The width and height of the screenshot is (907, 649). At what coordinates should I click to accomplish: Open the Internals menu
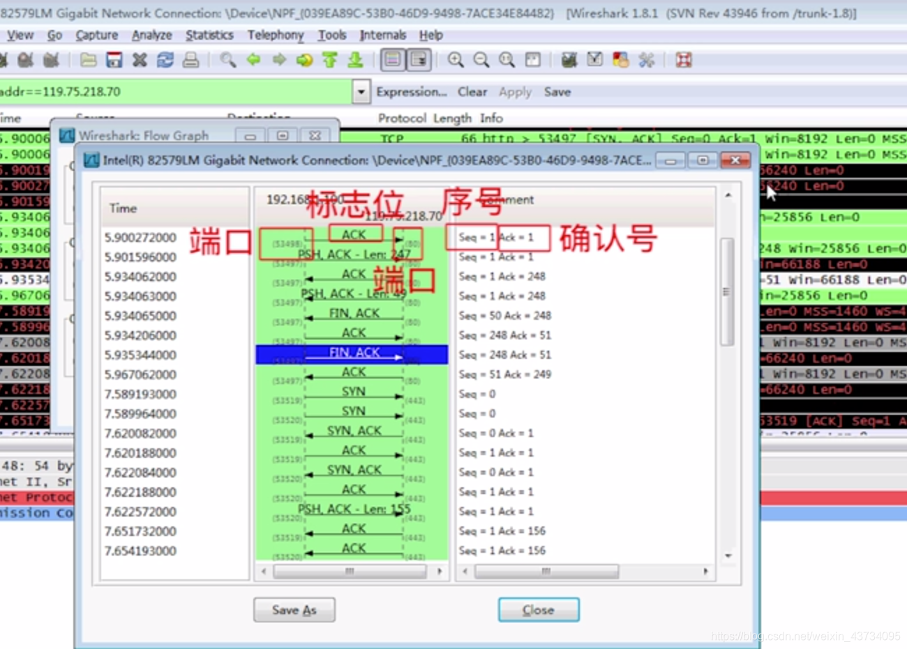(x=382, y=35)
